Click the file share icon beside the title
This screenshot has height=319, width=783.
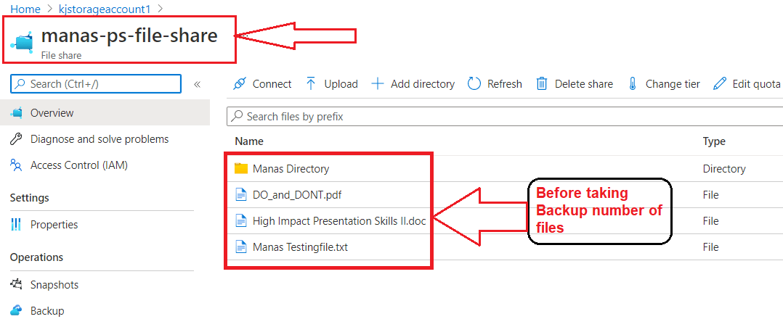point(22,41)
